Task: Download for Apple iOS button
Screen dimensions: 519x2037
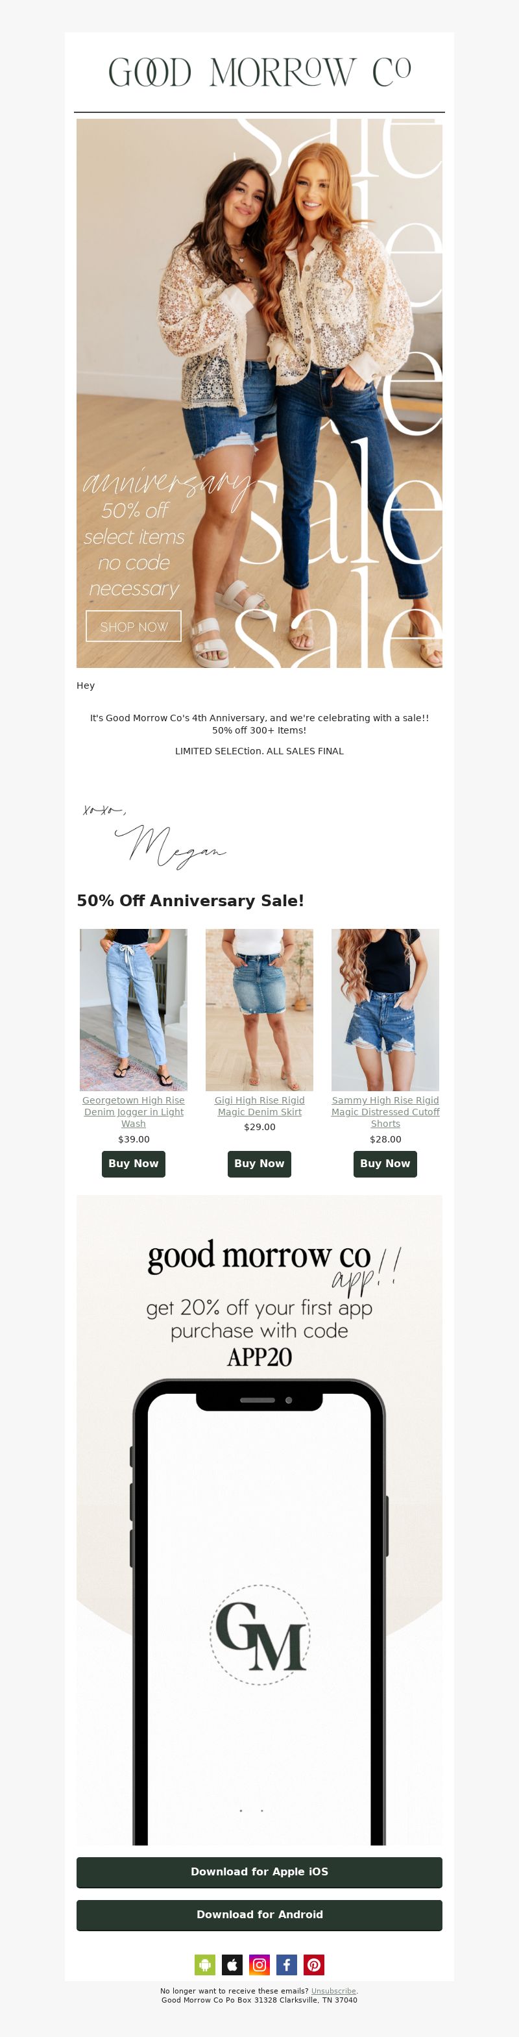Action: [259, 1871]
